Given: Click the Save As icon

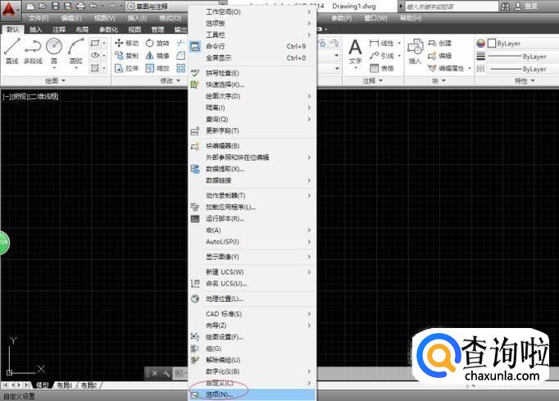Looking at the screenshot, I should click(x=67, y=6).
